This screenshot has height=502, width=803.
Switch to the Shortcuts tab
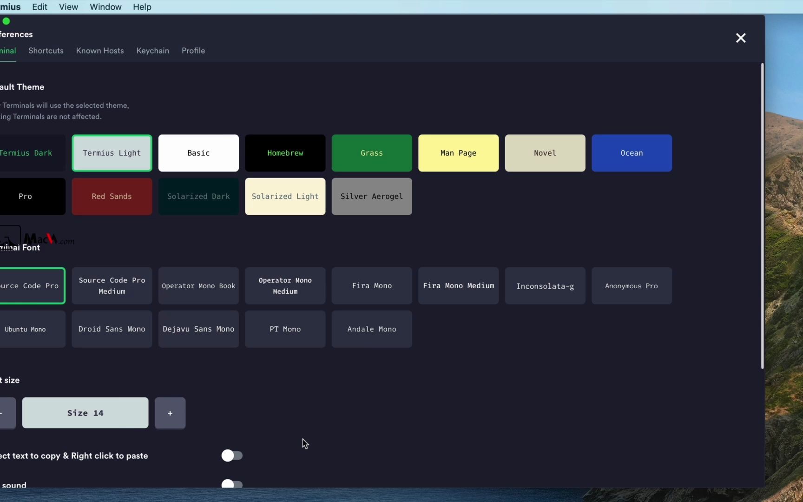pos(46,51)
